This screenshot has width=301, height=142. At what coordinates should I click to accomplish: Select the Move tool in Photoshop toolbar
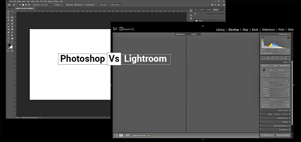coord(8,11)
